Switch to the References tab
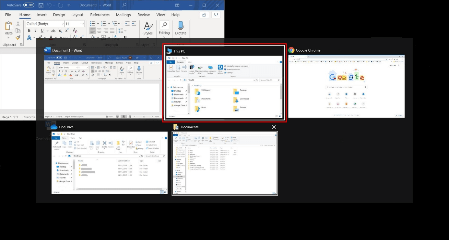The image size is (449, 240). [x=100, y=15]
